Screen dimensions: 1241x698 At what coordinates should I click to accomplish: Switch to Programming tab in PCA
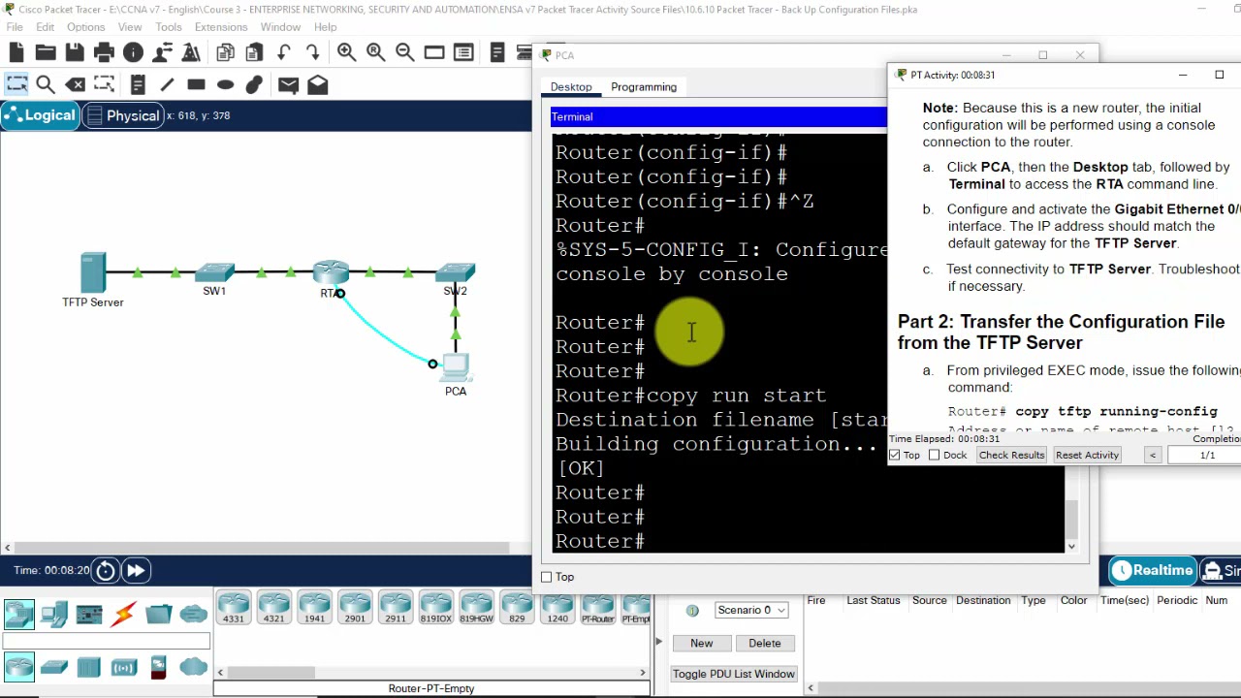[644, 87]
